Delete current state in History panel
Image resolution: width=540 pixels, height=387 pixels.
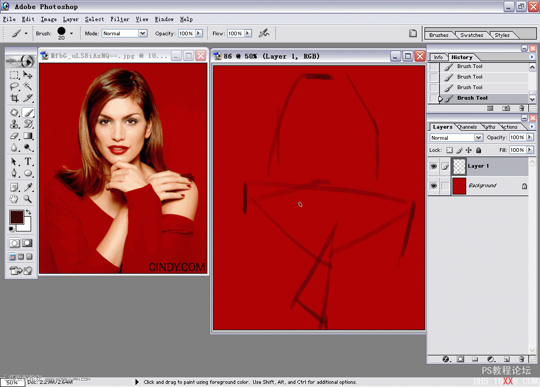tap(522, 108)
